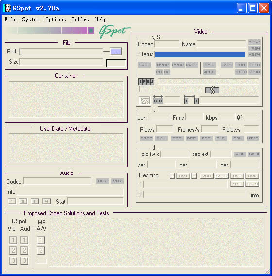Click GSpot Aud test button 2
The height and width of the screenshot is (276, 272).
click(x=24, y=250)
